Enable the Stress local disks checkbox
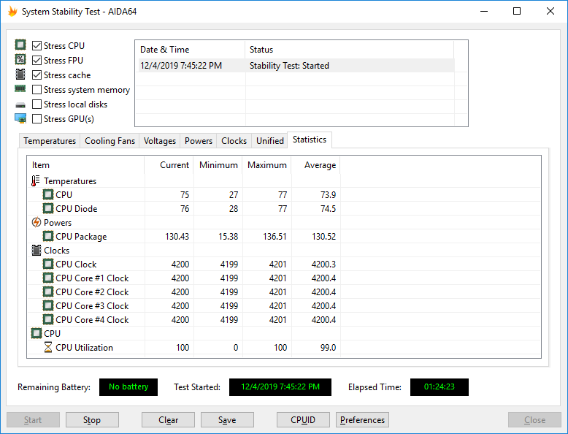Image resolution: width=568 pixels, height=434 pixels. click(37, 104)
